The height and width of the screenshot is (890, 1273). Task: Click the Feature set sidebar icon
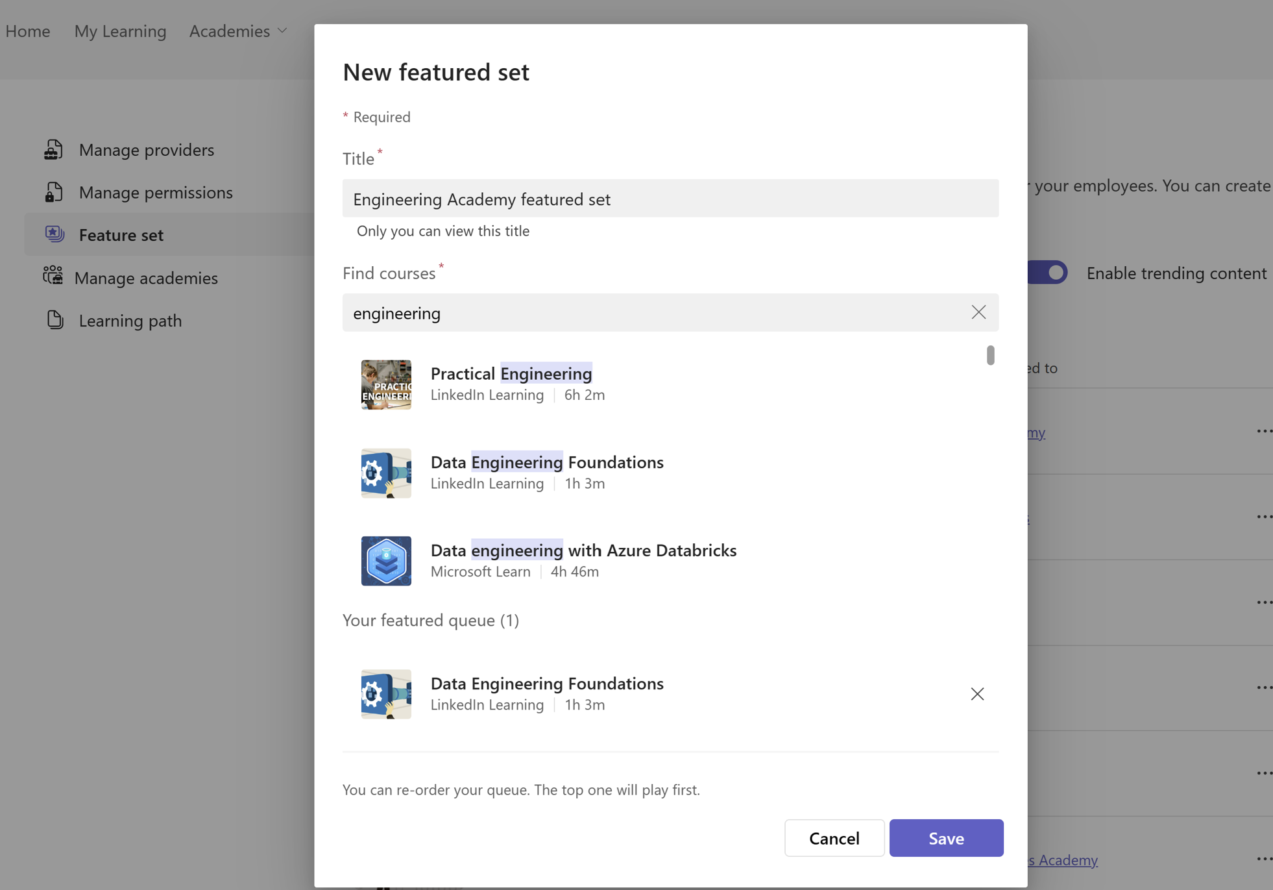click(x=53, y=234)
